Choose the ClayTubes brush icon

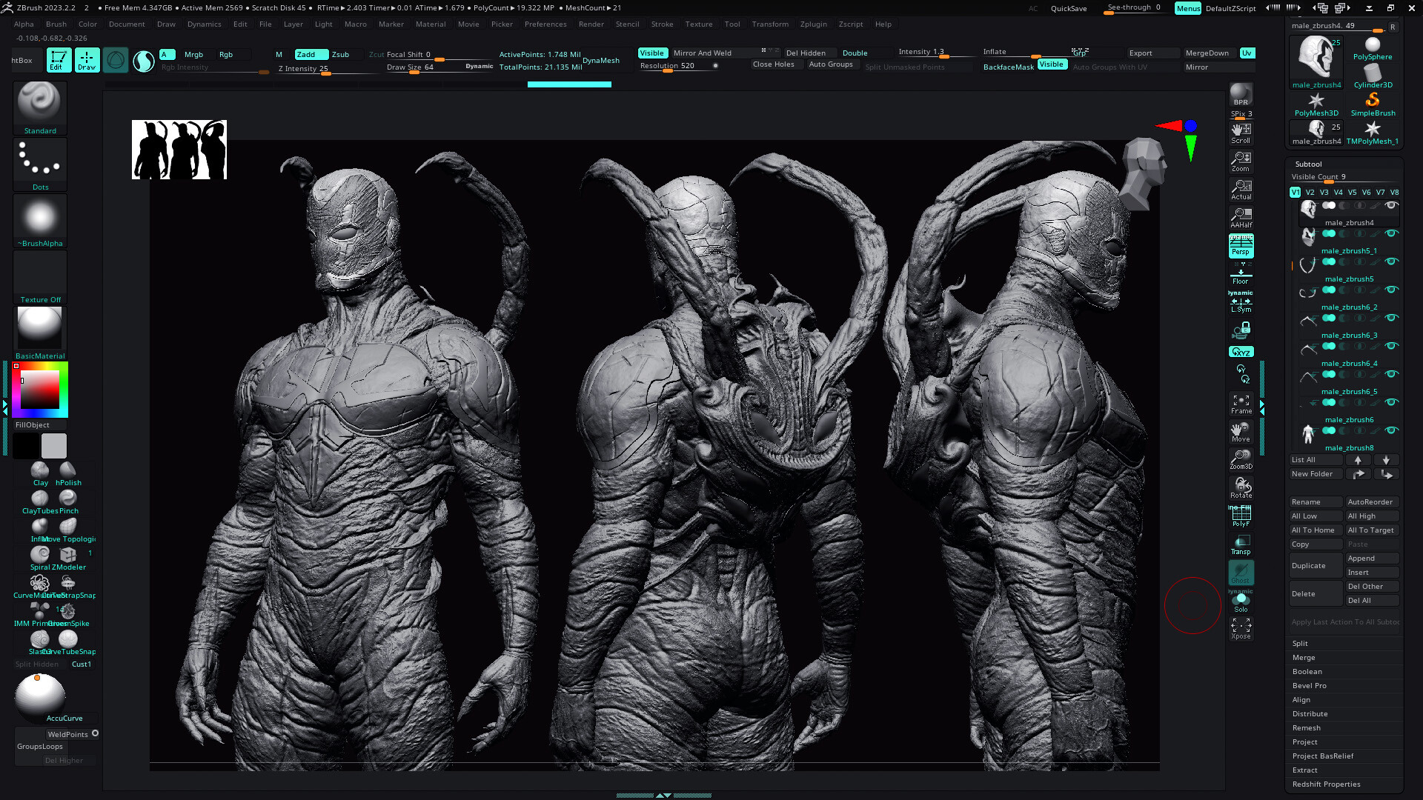point(40,499)
